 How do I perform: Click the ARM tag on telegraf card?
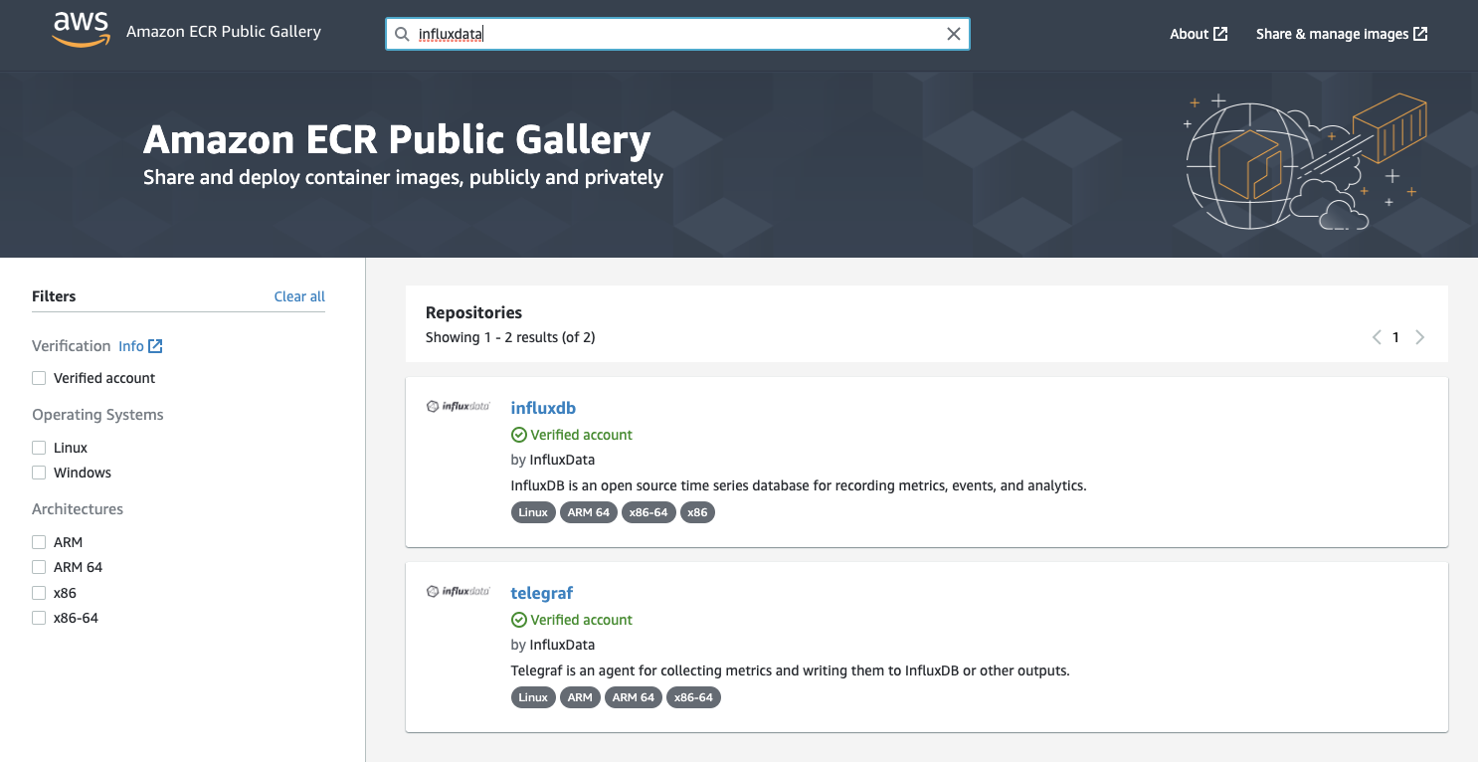click(x=580, y=697)
